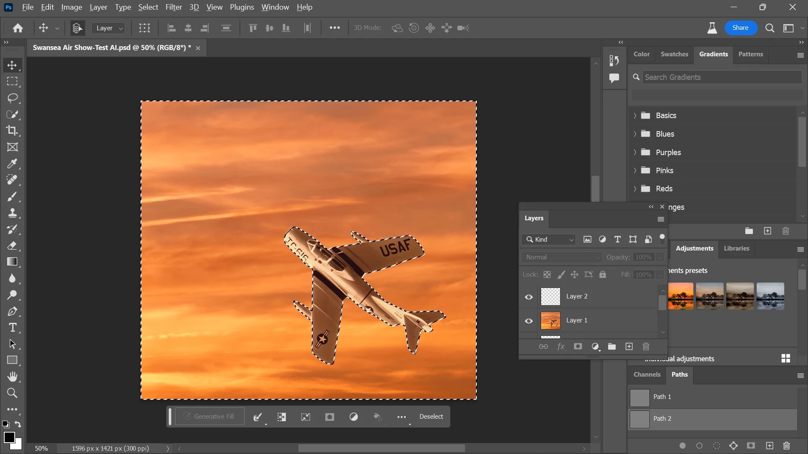The width and height of the screenshot is (808, 454).
Task: Click the Deselect button
Action: 431,417
